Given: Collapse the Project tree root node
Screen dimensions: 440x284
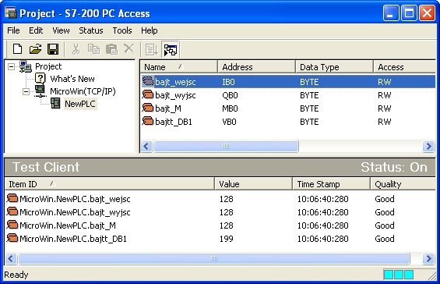Looking at the screenshot, I should 11,66.
